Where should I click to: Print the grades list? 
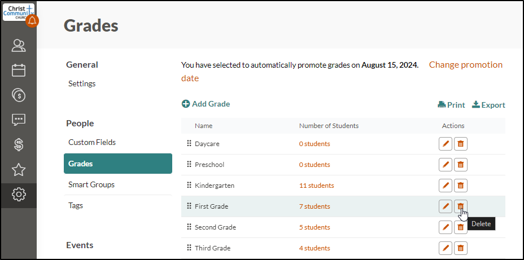tap(451, 105)
